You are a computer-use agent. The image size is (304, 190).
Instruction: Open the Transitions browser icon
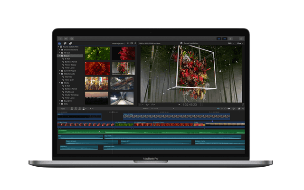pos(243,109)
